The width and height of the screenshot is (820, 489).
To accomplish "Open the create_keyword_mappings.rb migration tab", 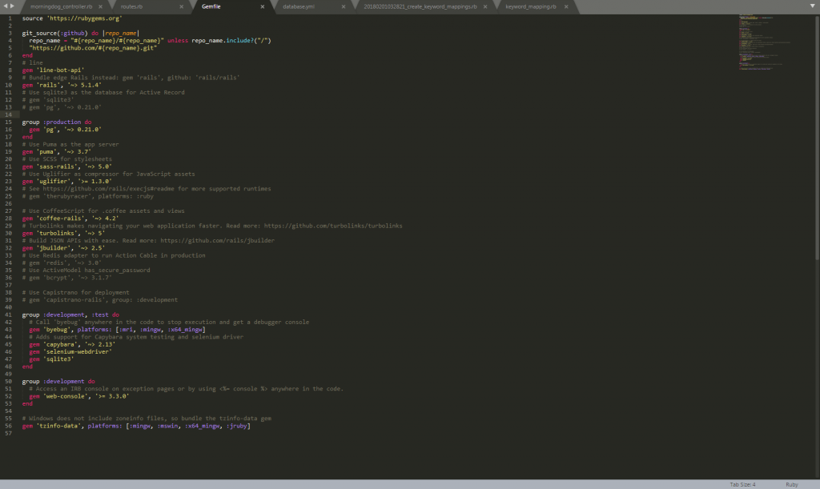I will (x=420, y=6).
